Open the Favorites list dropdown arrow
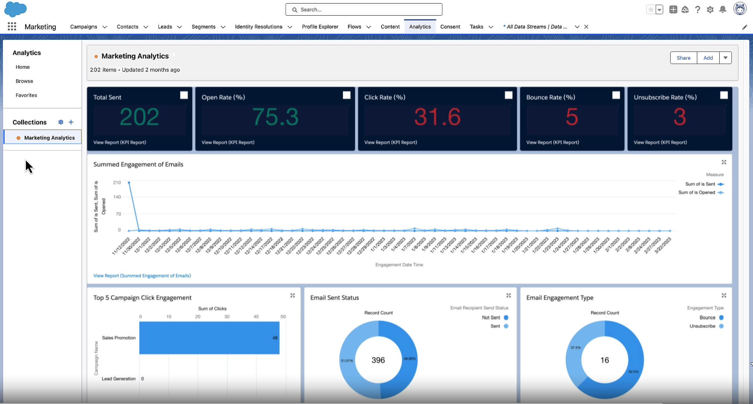Screen dimensions: 753x404 tap(659, 9)
